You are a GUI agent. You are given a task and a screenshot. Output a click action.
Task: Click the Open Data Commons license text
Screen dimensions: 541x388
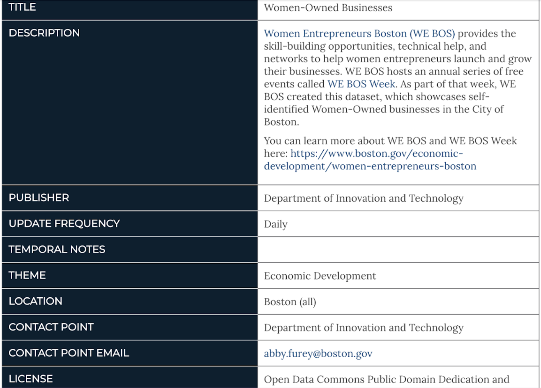[x=386, y=379]
